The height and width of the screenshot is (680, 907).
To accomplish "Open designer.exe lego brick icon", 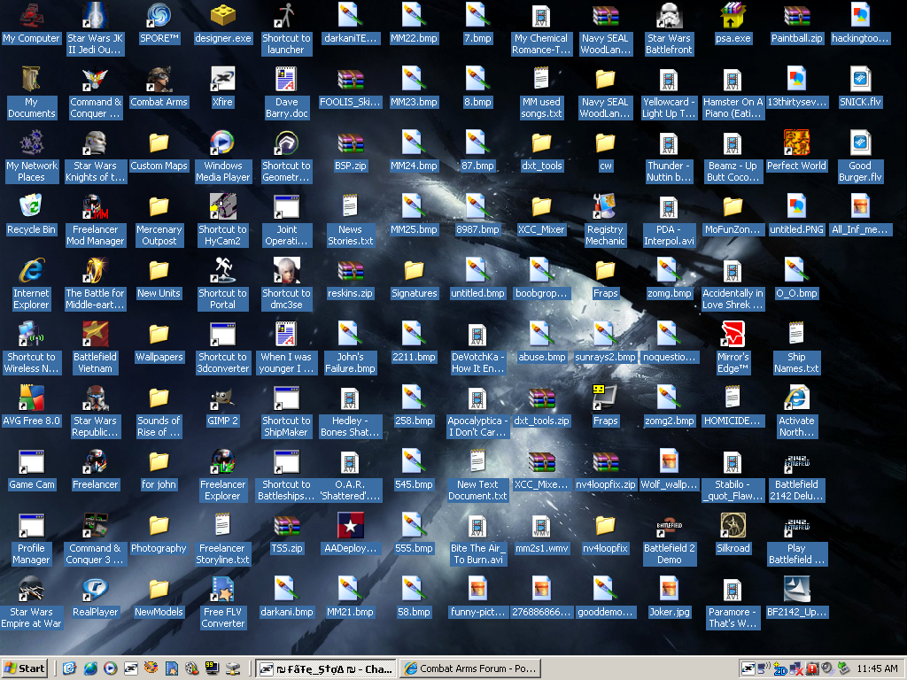I will coord(222,24).
